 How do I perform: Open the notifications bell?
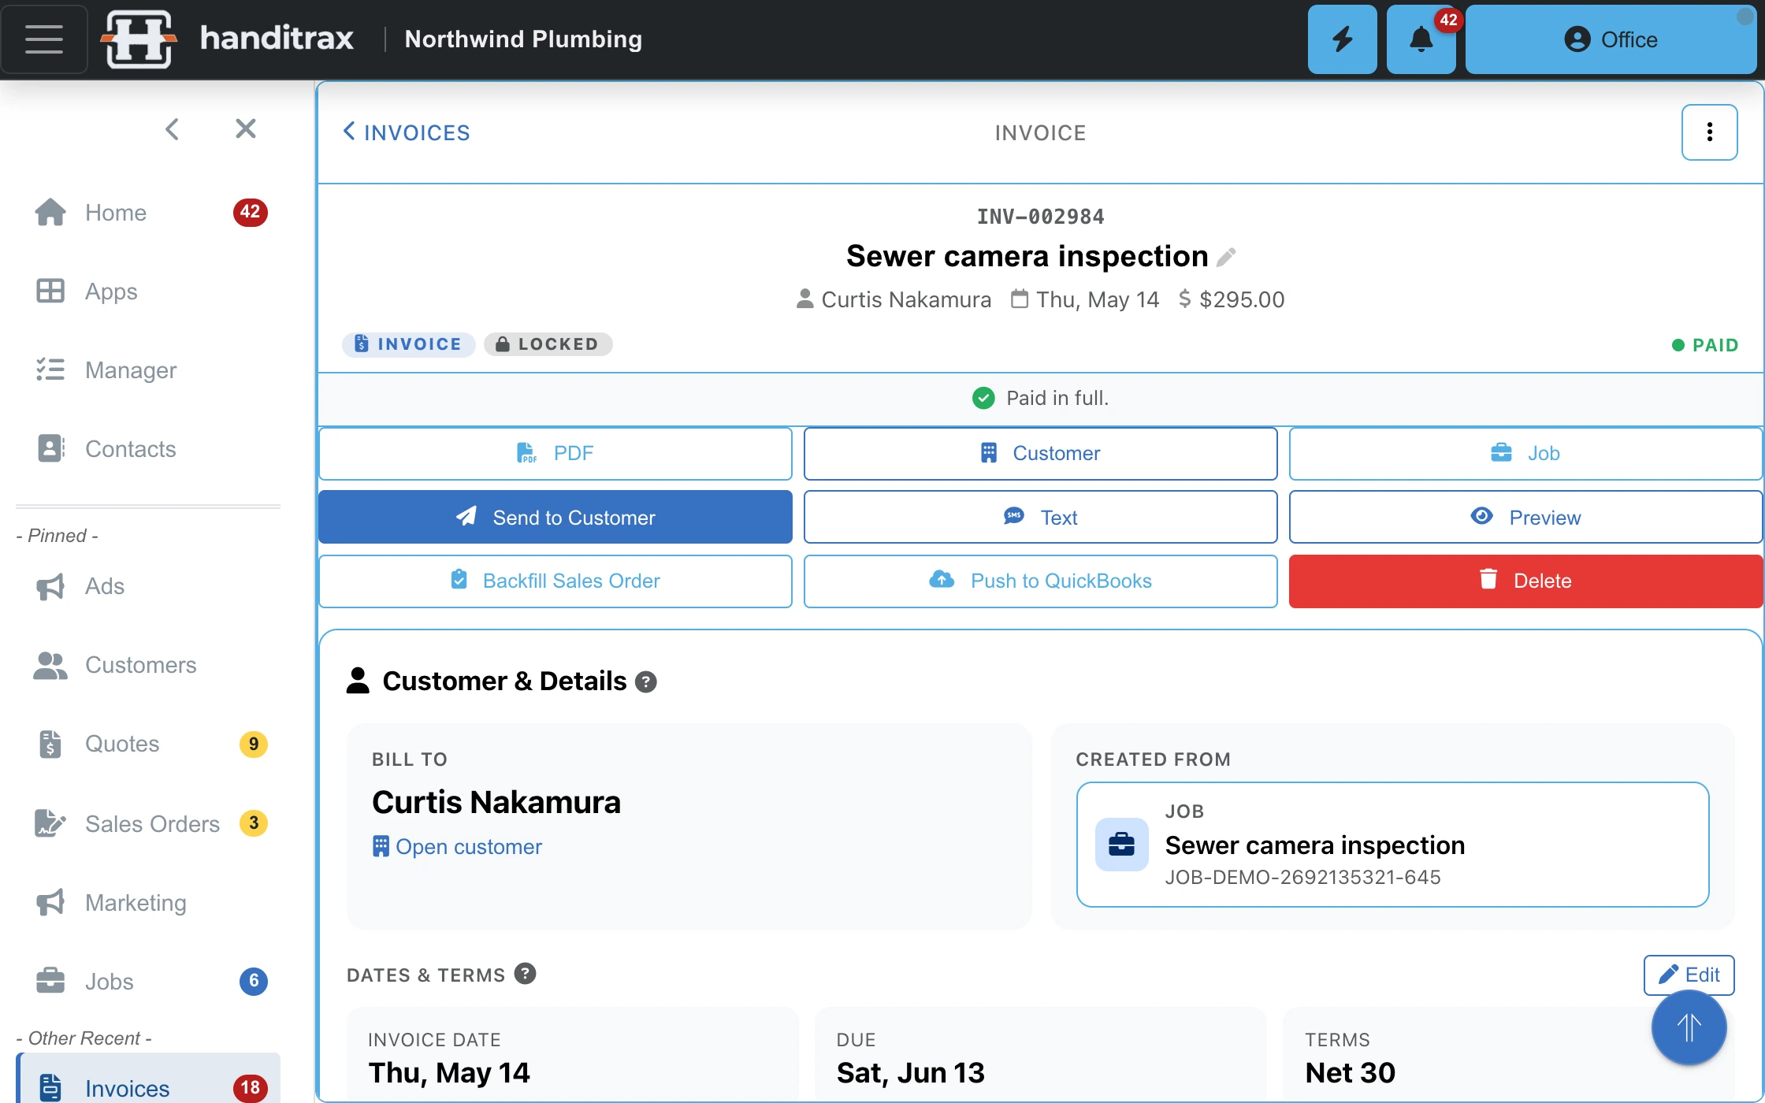point(1421,39)
